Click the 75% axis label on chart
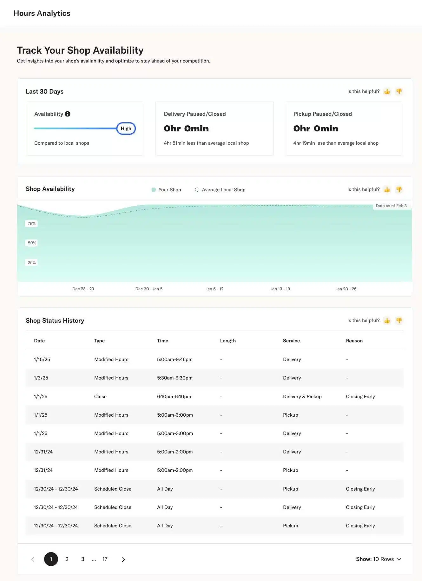The image size is (422, 581). 31,224
